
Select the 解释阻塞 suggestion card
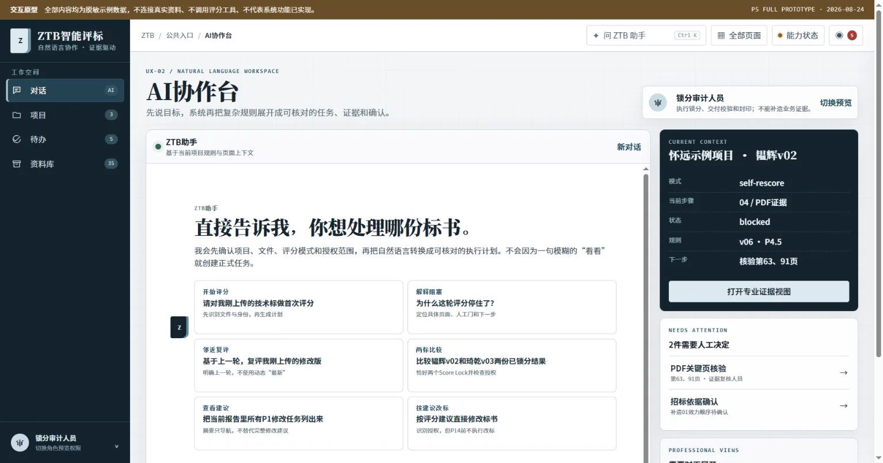coord(512,307)
